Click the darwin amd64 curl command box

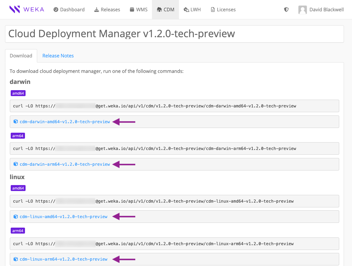point(174,106)
